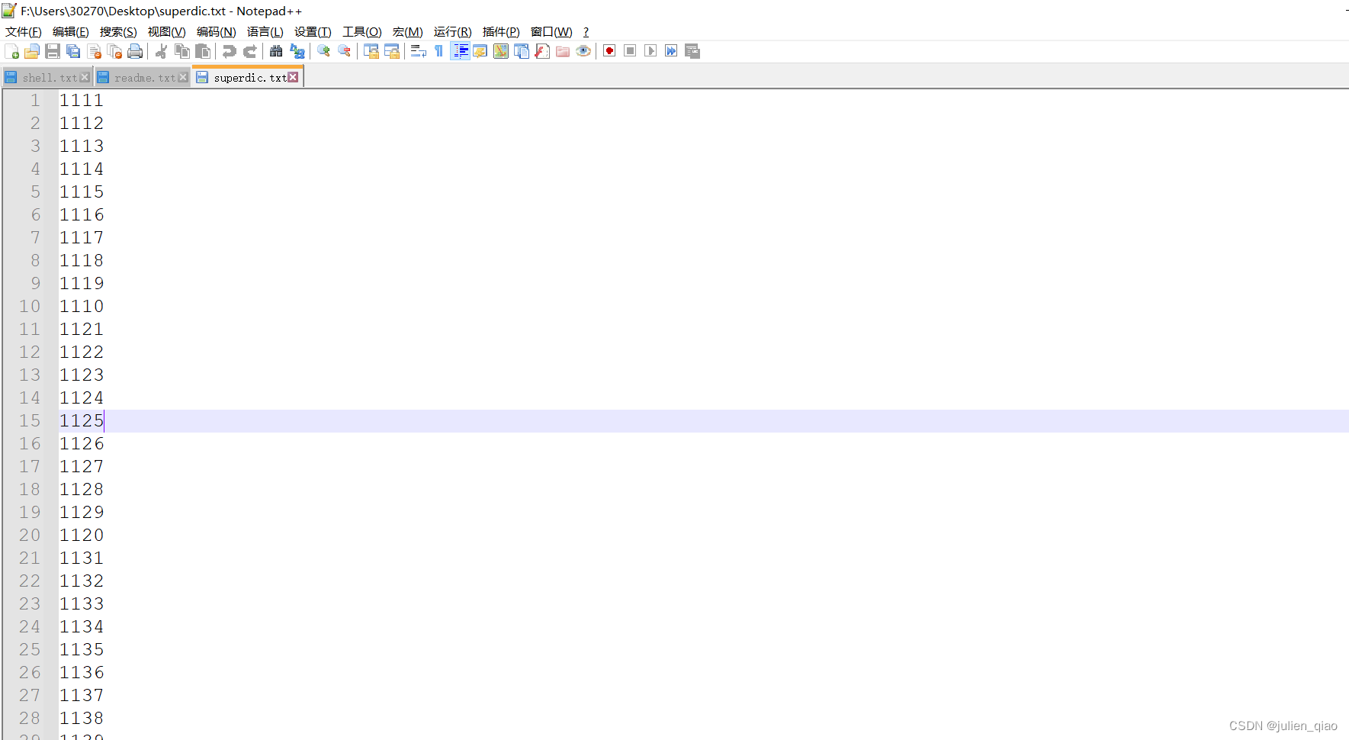Open the 编码(N) encoding menu
This screenshot has height=740, width=1349.
[216, 31]
